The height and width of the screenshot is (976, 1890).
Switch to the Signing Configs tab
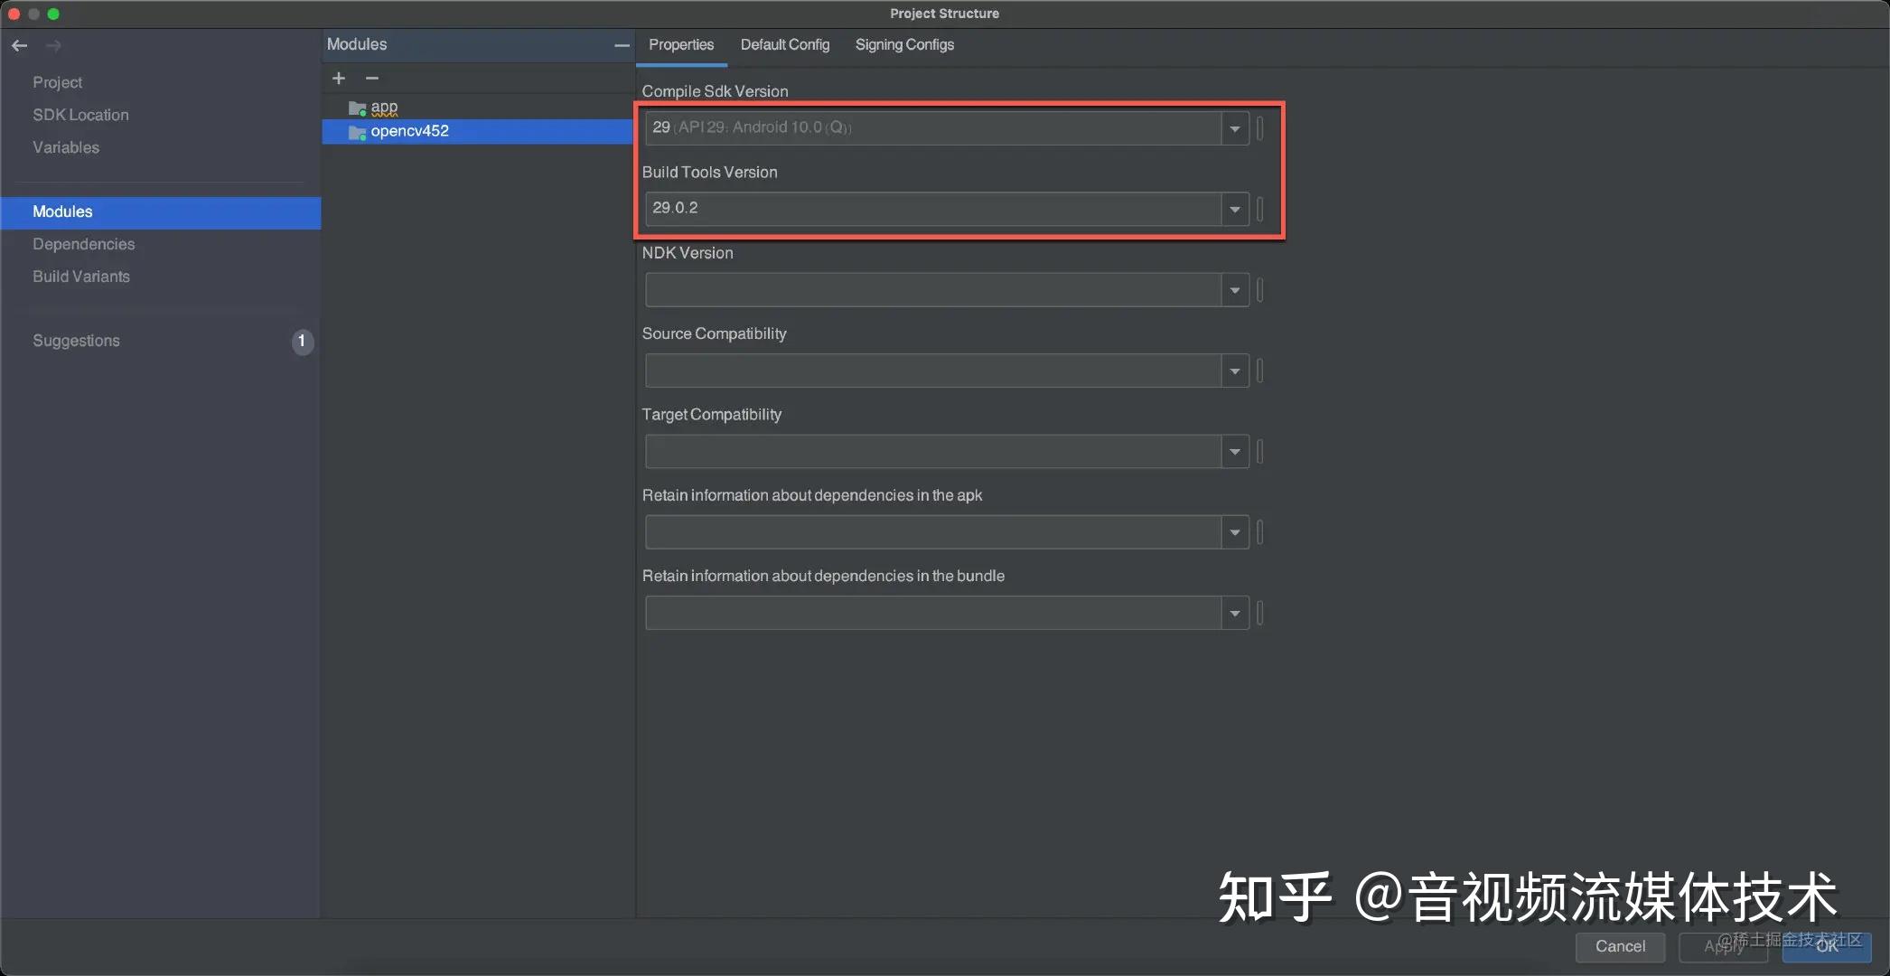pos(904,44)
